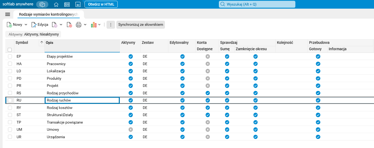Click the delete document icon
Screen dimensions: 374x148
pyautogui.click(x=69, y=25)
